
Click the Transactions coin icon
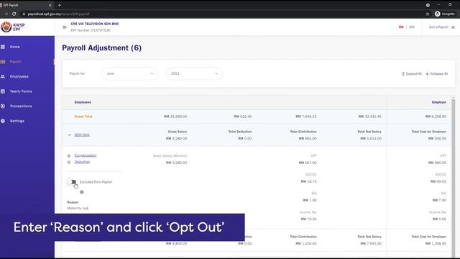tap(3, 106)
